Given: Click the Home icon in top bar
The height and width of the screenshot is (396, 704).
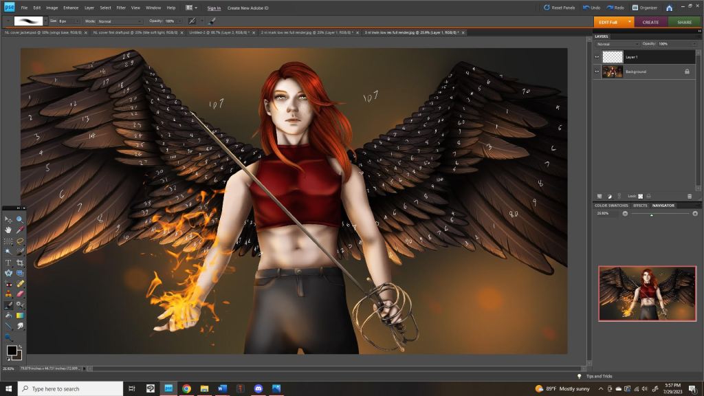Looking at the screenshot, I should click(x=669, y=8).
